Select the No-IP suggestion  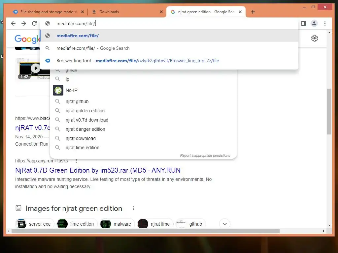(x=143, y=90)
